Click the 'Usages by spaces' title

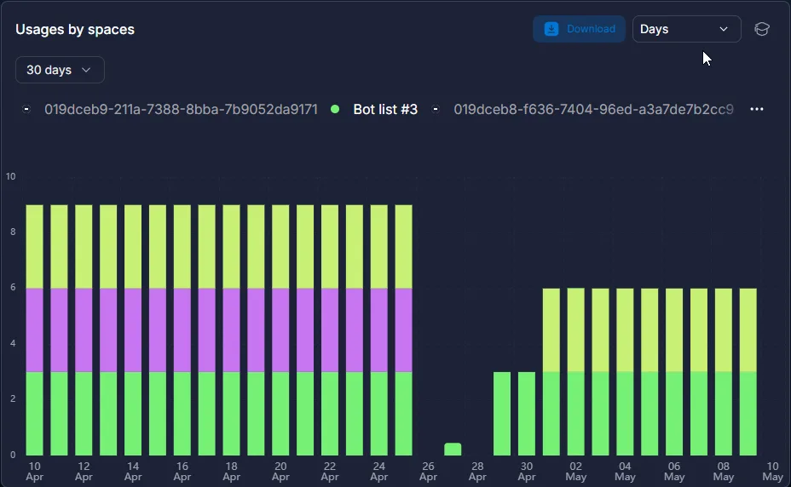click(75, 29)
